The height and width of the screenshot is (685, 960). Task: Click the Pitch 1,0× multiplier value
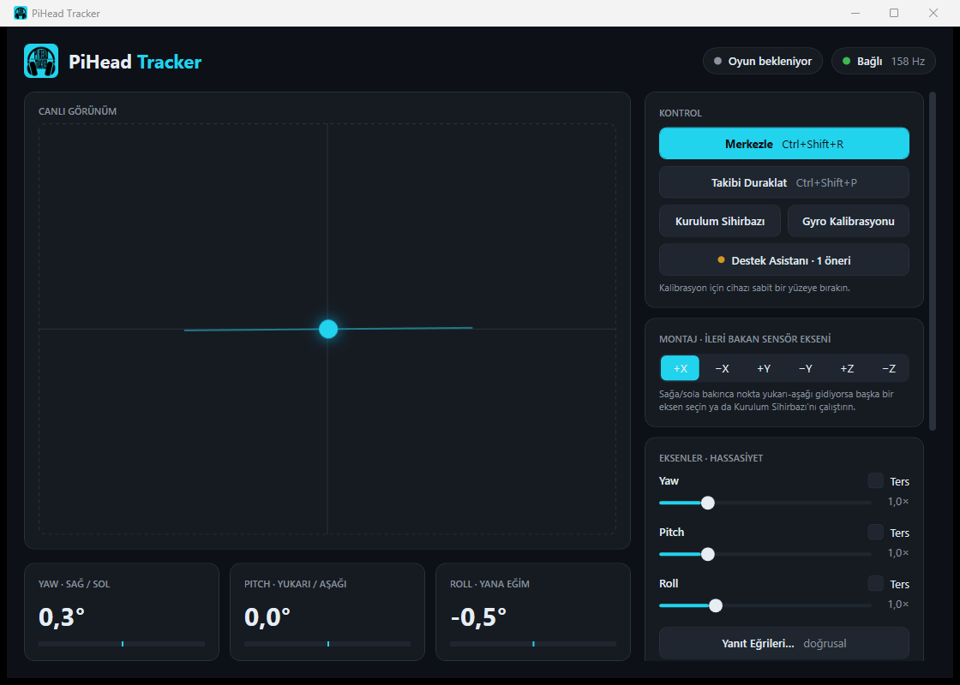pyautogui.click(x=898, y=553)
